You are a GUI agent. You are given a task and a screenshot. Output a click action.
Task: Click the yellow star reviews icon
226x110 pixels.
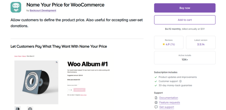[164, 44]
